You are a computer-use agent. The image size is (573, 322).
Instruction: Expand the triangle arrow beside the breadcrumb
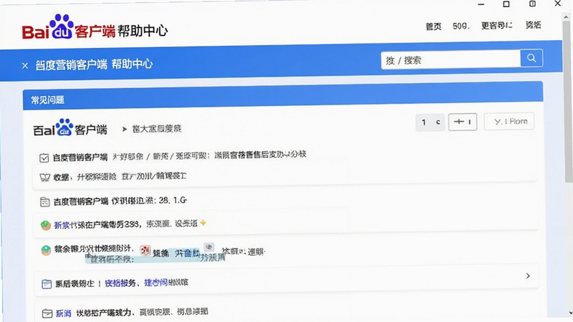pyautogui.click(x=124, y=129)
